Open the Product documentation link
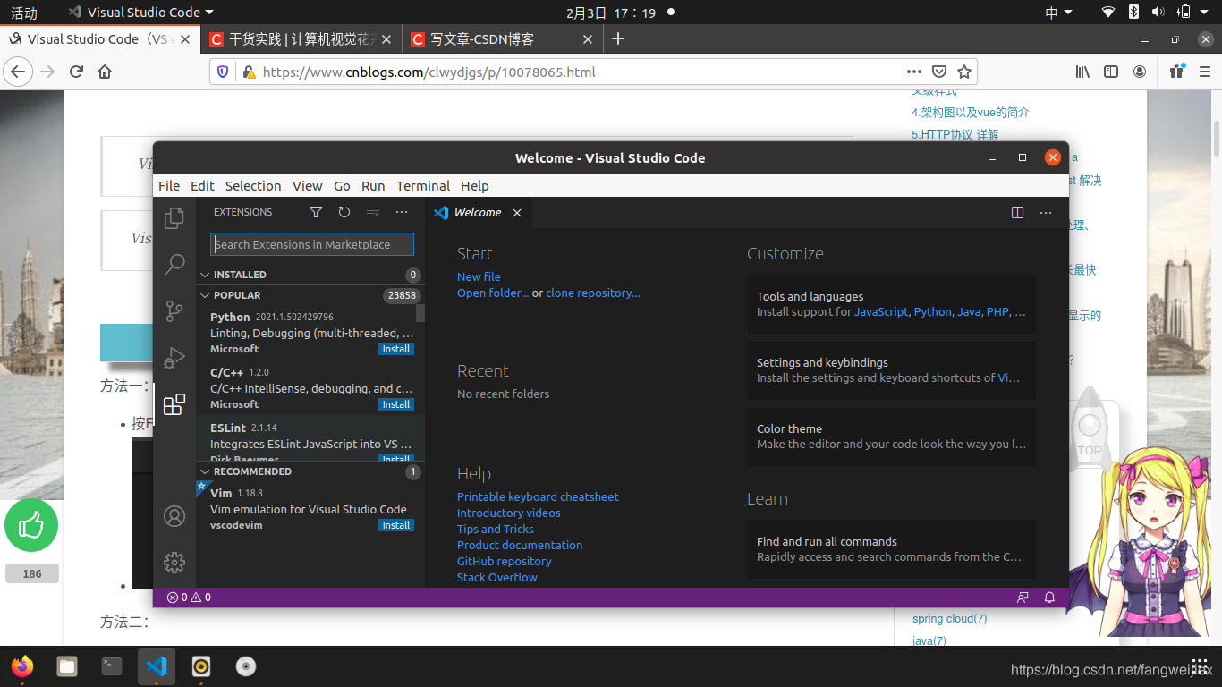Image resolution: width=1222 pixels, height=687 pixels. click(x=520, y=545)
